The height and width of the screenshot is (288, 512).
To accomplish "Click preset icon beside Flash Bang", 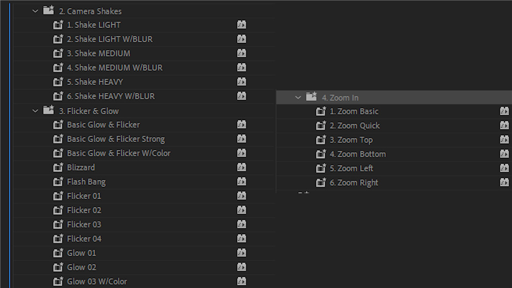I will click(x=58, y=182).
